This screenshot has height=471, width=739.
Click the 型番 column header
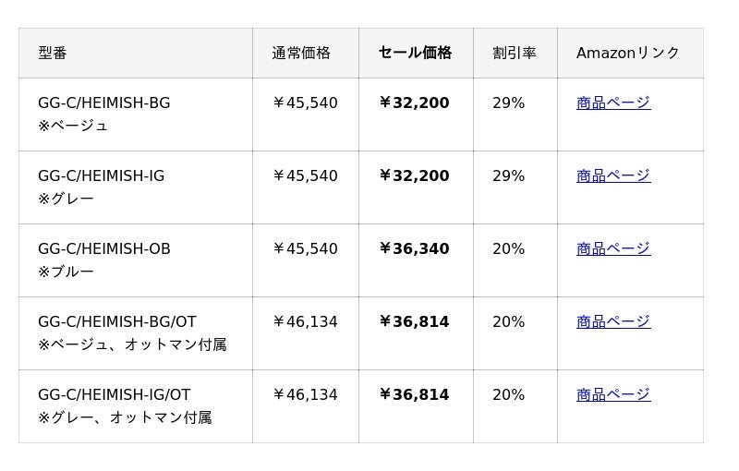53,53
